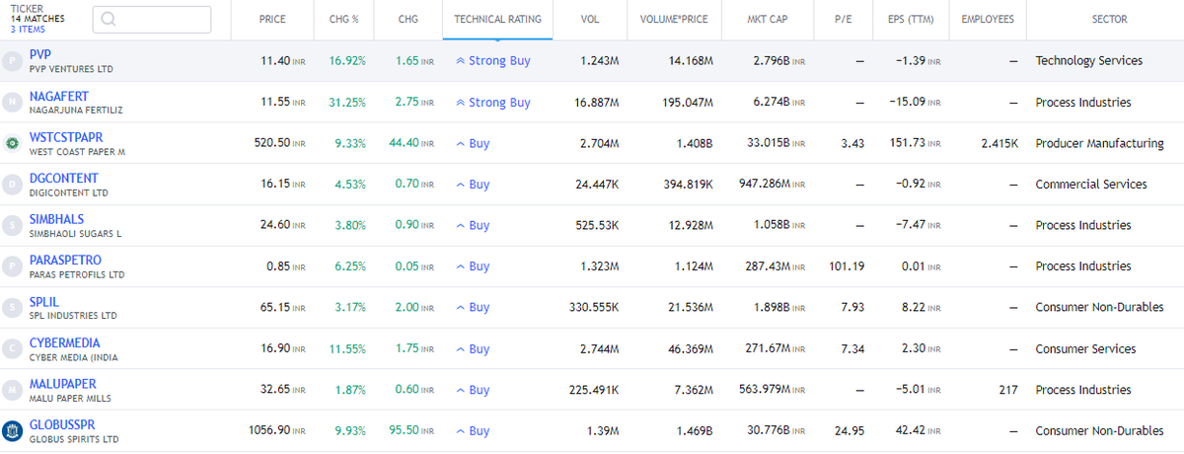Select price 520.50 INR cell
Viewport: 1184px width, 454px height.
[x=280, y=144]
